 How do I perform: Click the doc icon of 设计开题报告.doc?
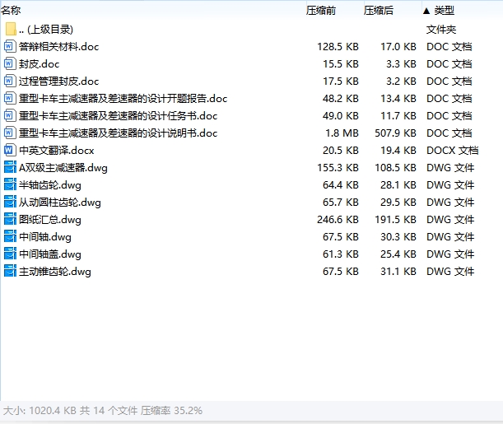(10, 99)
